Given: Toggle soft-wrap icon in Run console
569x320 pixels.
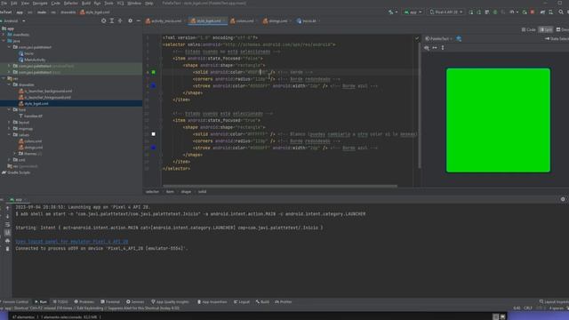Looking at the screenshot, I should pos(8,224).
